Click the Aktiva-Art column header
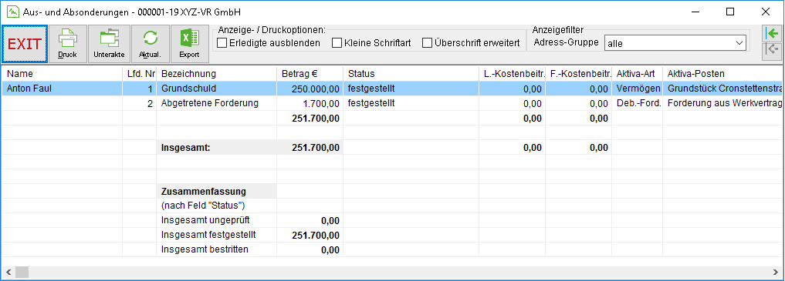The width and height of the screenshot is (785, 281). tap(638, 74)
